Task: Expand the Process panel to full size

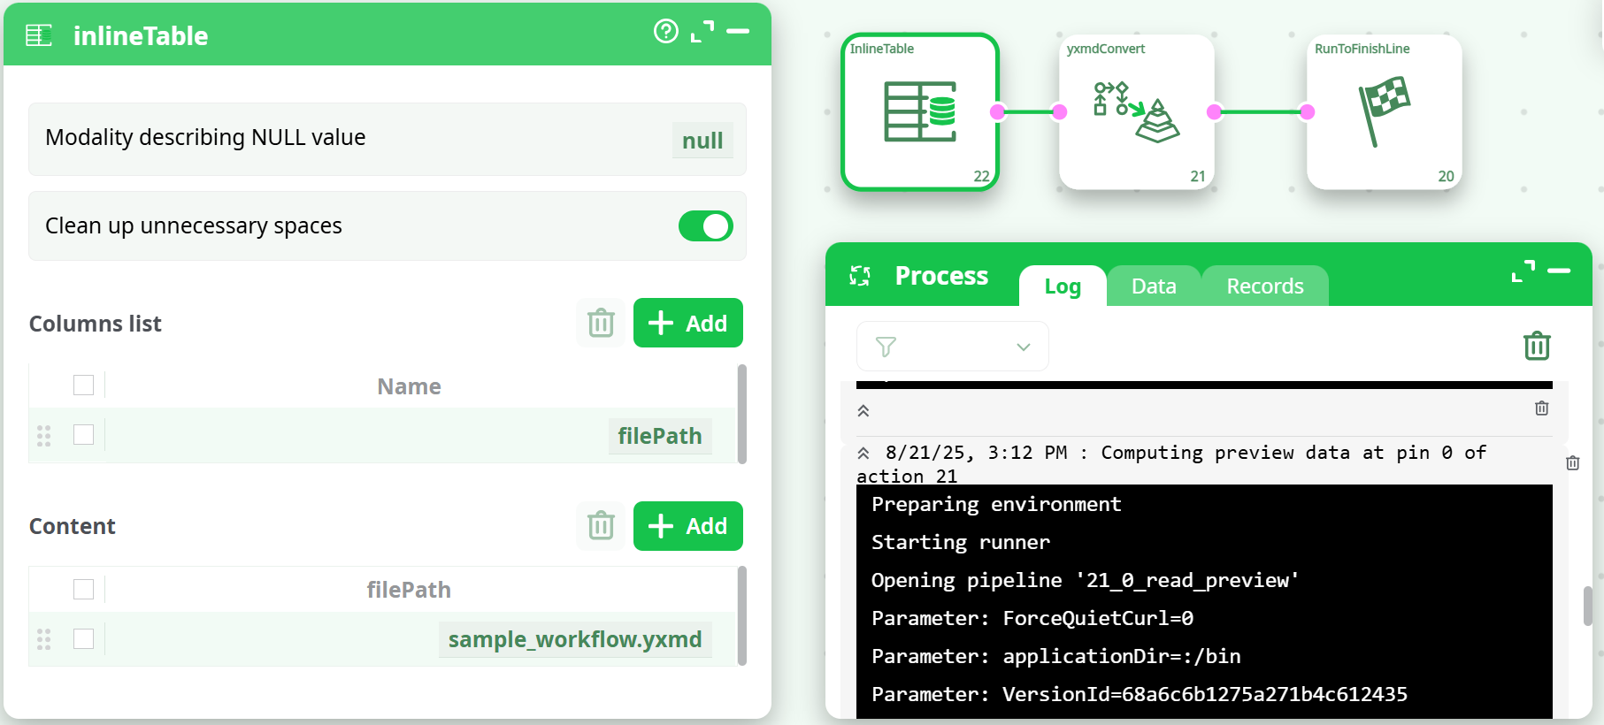Action: (1523, 271)
